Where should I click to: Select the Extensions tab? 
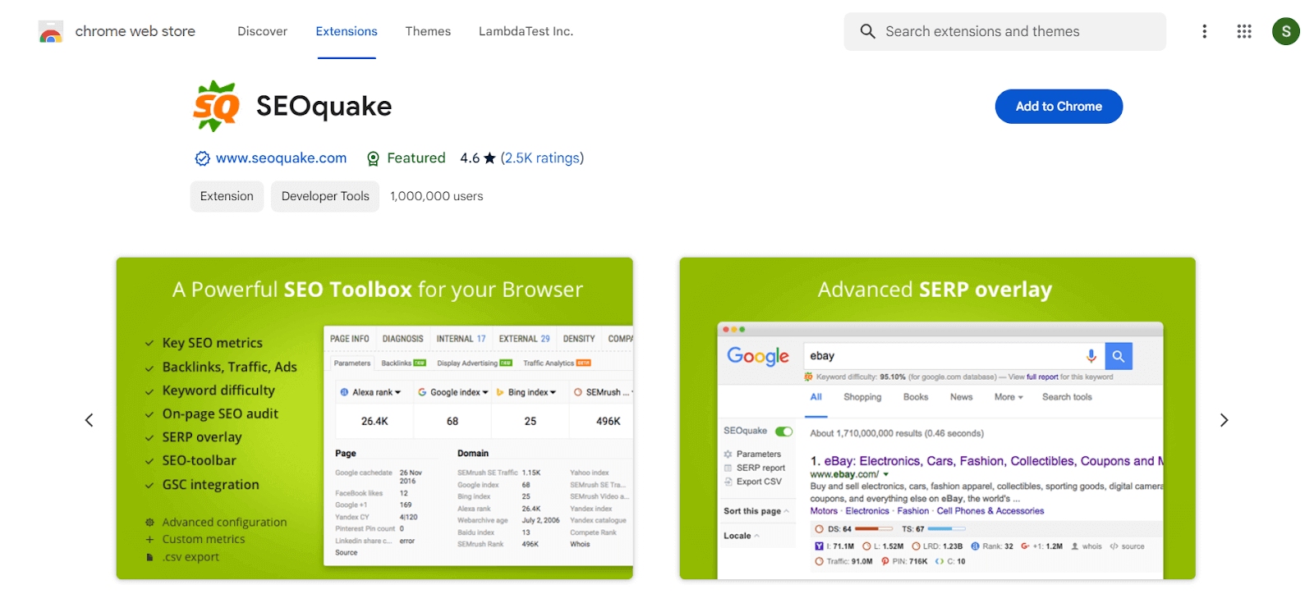pyautogui.click(x=347, y=31)
